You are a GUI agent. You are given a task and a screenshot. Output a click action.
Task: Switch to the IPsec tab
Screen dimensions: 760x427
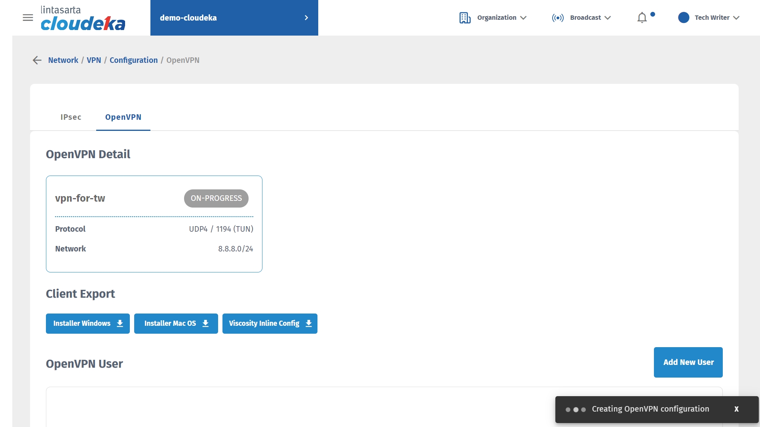pos(71,117)
